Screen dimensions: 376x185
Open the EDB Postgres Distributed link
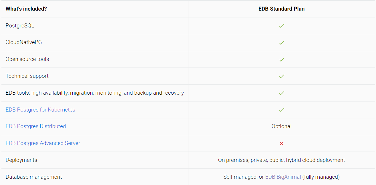[x=36, y=126]
